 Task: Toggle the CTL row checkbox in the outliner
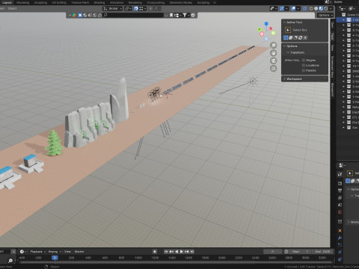point(349,117)
